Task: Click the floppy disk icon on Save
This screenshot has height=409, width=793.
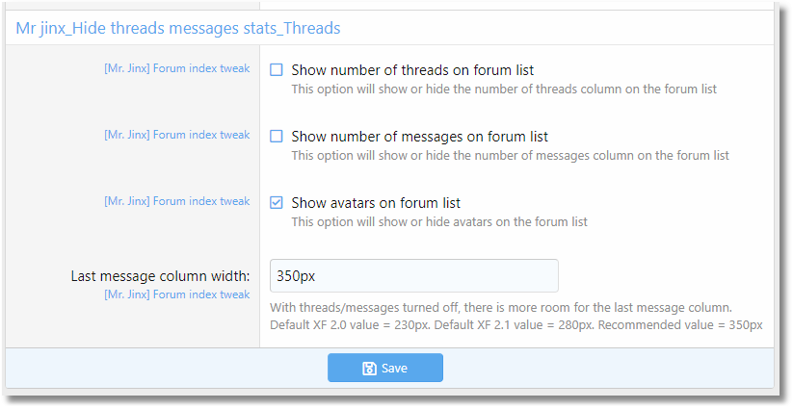Action: pos(369,368)
